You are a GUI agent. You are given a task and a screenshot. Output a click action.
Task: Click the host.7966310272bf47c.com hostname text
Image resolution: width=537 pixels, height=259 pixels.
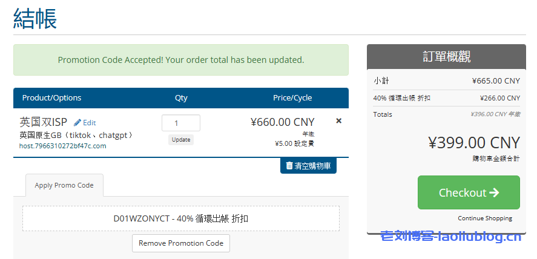pos(62,146)
